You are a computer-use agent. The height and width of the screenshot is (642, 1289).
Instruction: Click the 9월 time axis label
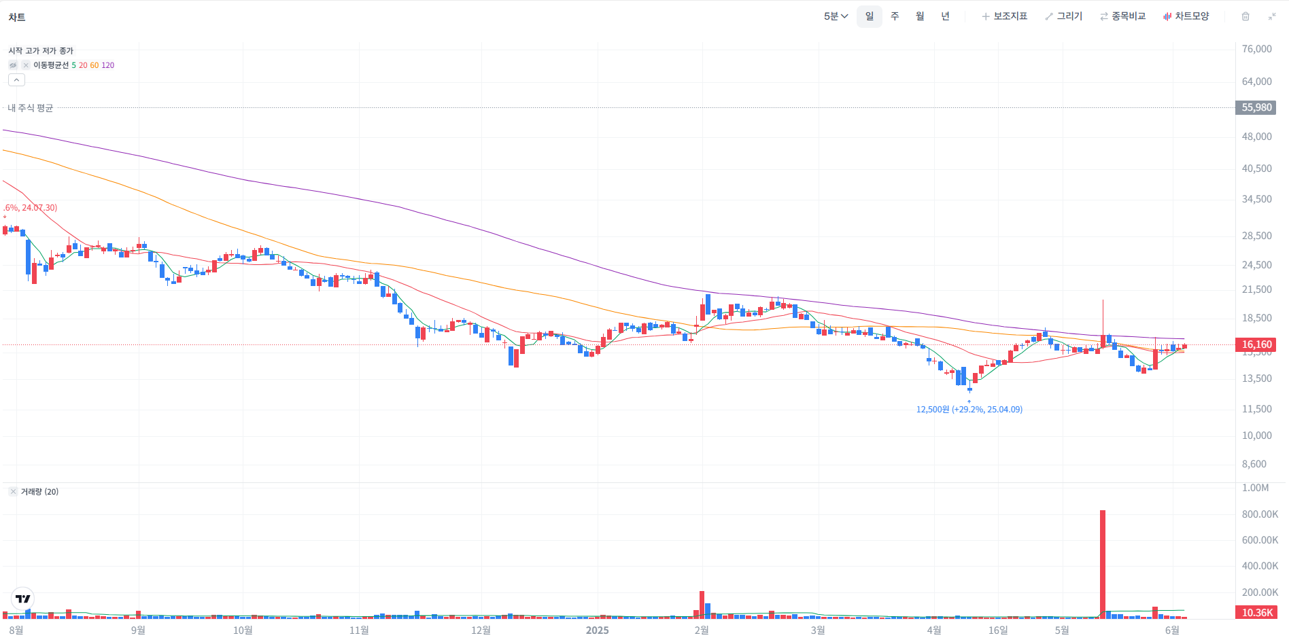pyautogui.click(x=138, y=630)
